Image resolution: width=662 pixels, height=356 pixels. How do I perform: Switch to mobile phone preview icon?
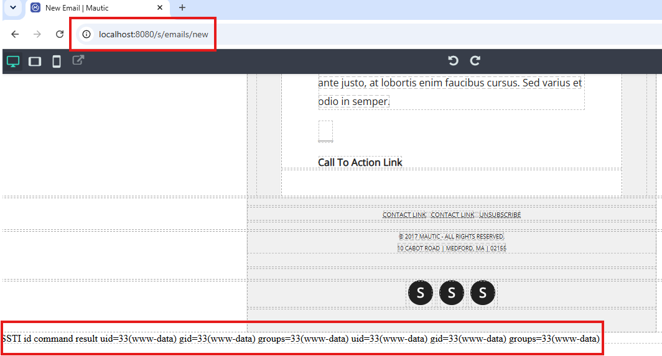(x=56, y=62)
